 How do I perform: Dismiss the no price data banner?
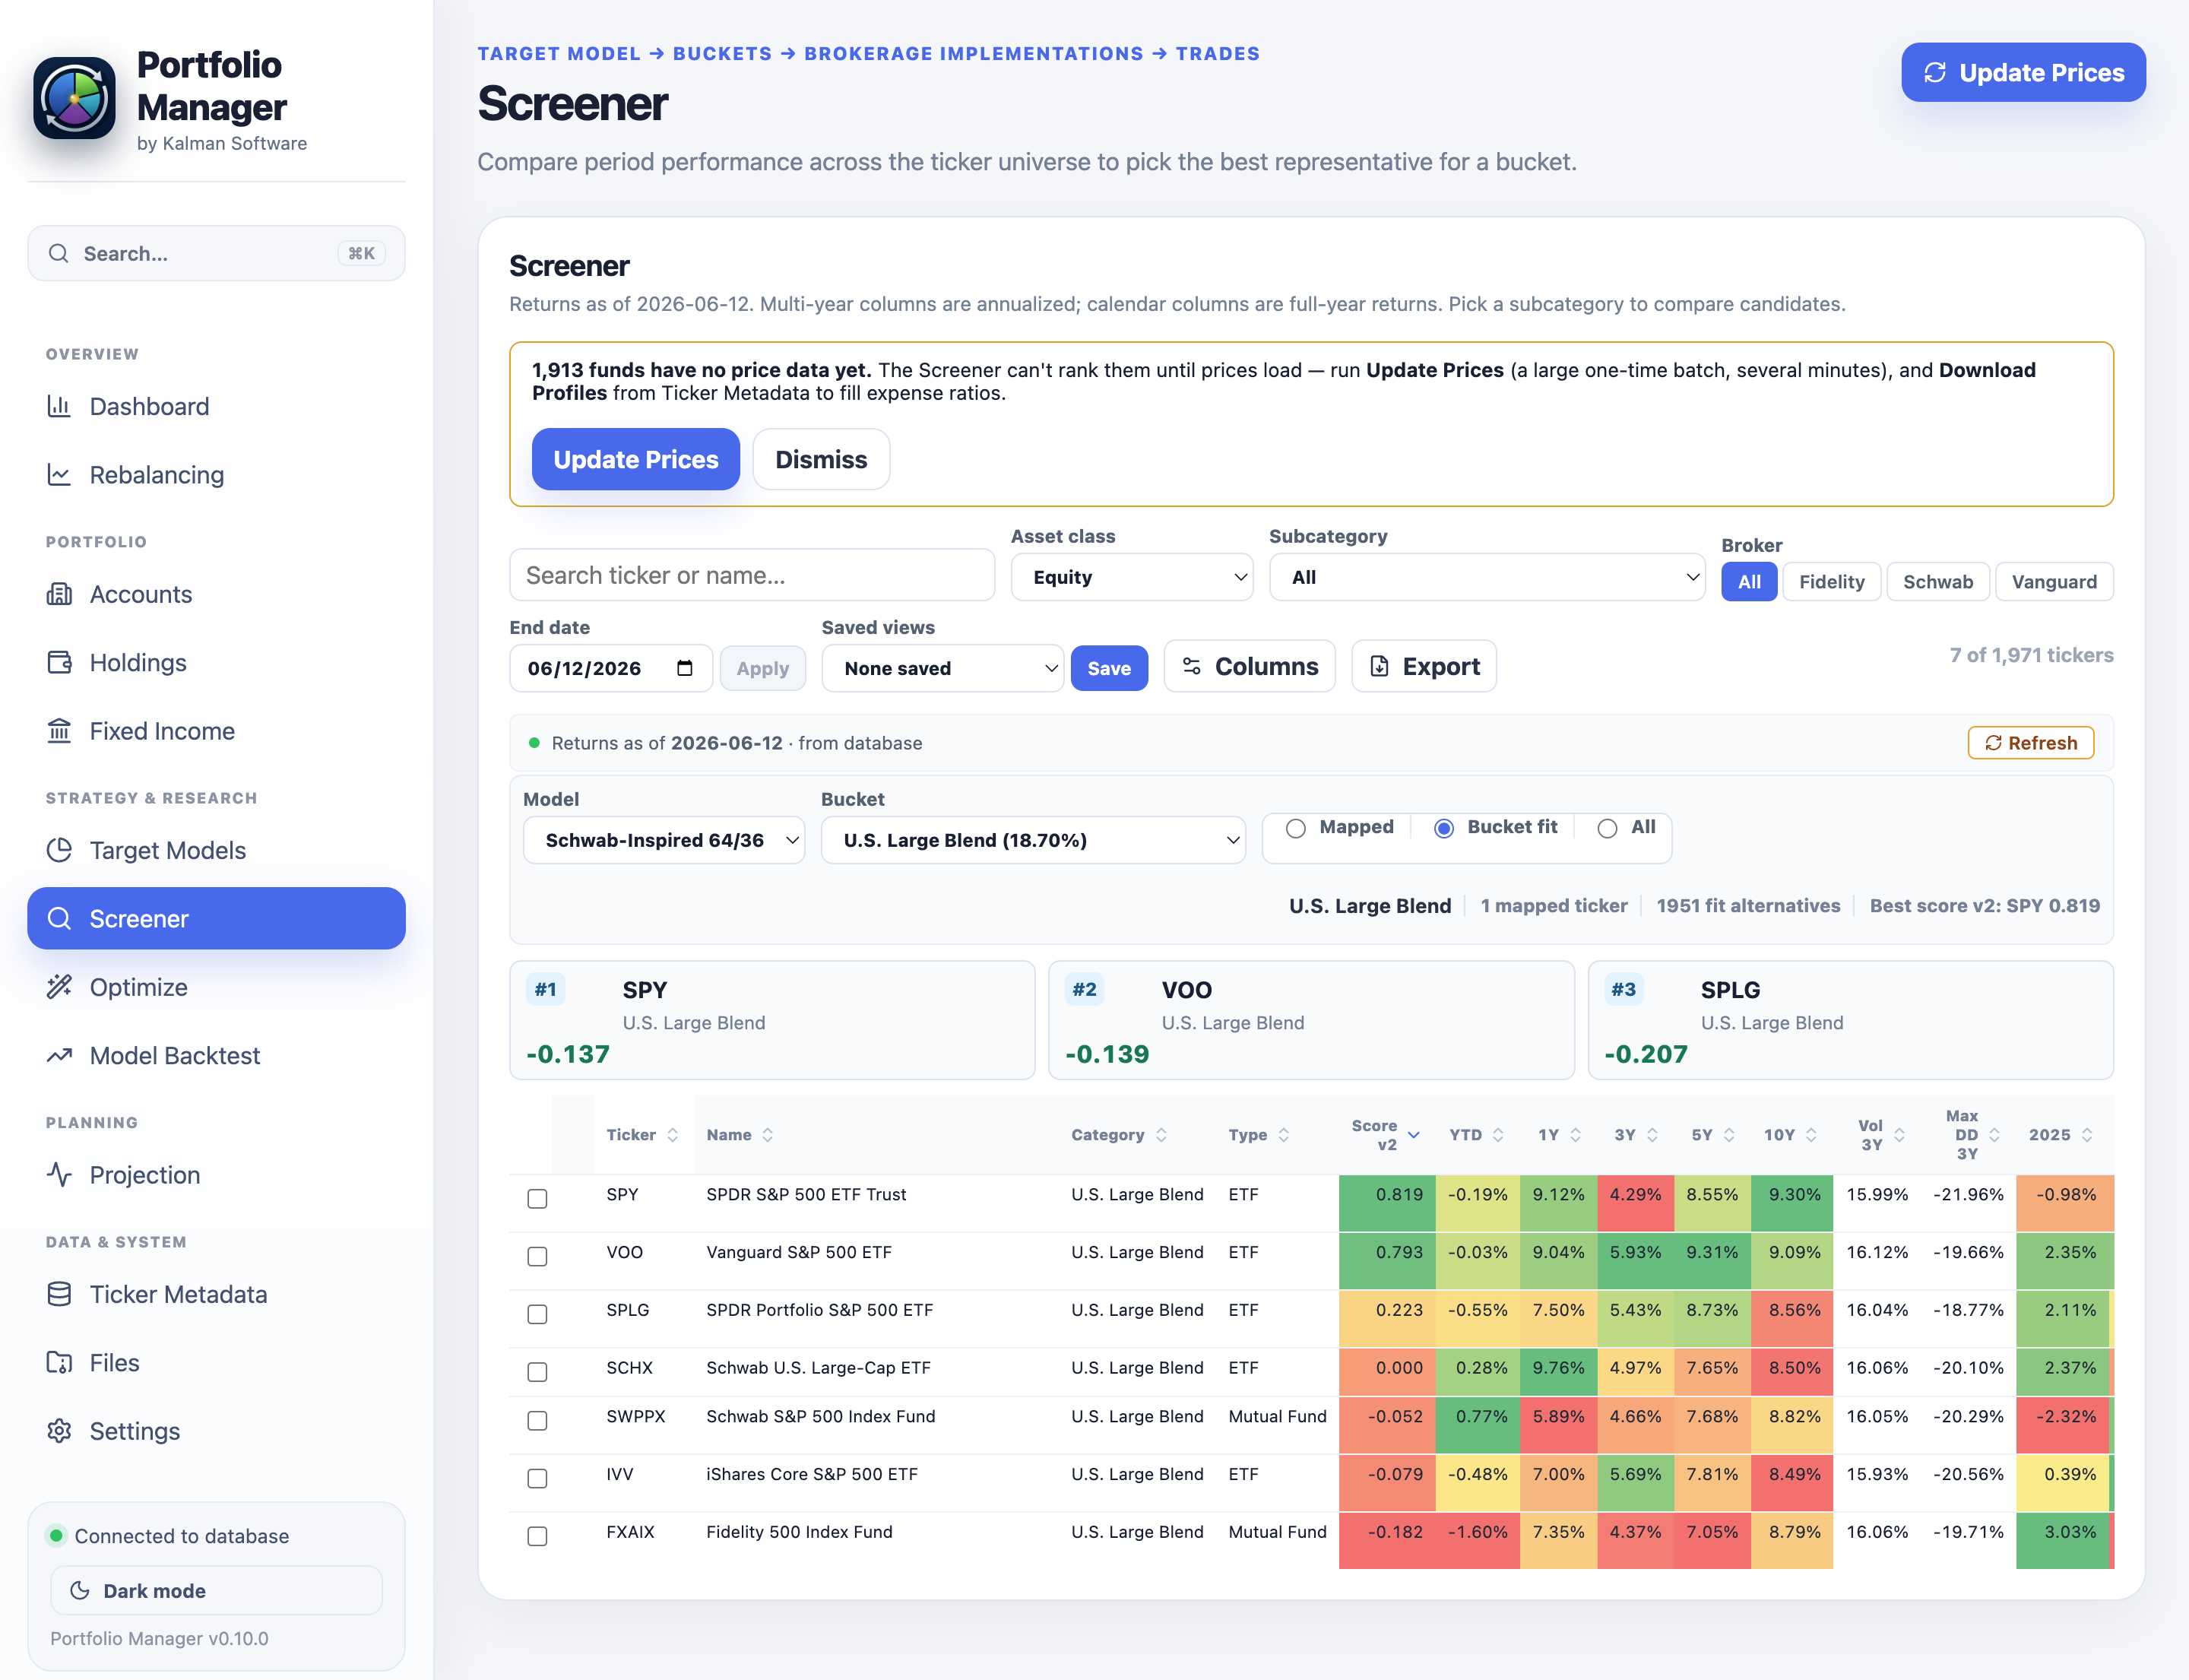[821, 459]
